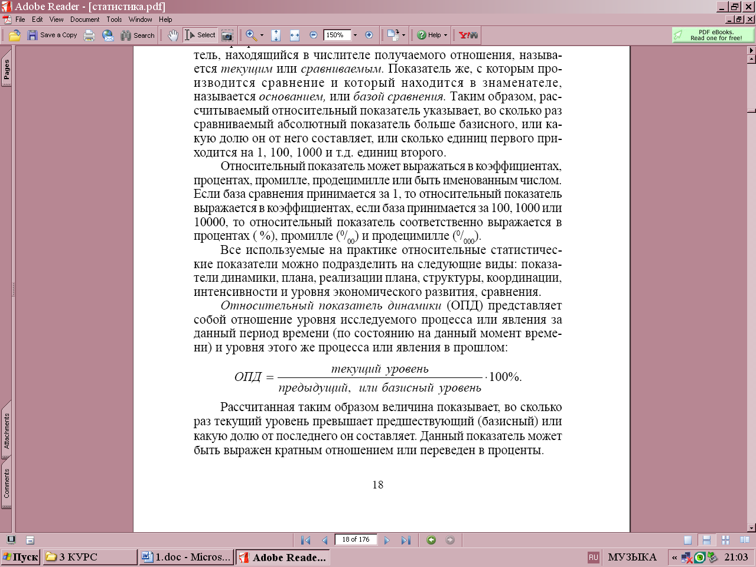This screenshot has height=567, width=756.
Task: Expand the zoom tool dropdown arrow
Action: 262,35
